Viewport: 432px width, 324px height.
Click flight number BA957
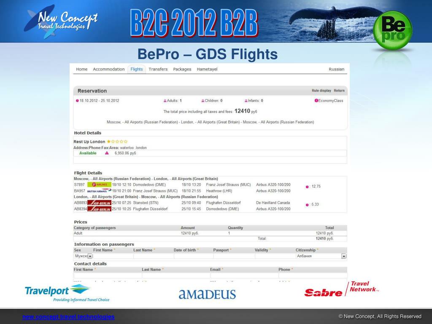[x=79, y=191]
